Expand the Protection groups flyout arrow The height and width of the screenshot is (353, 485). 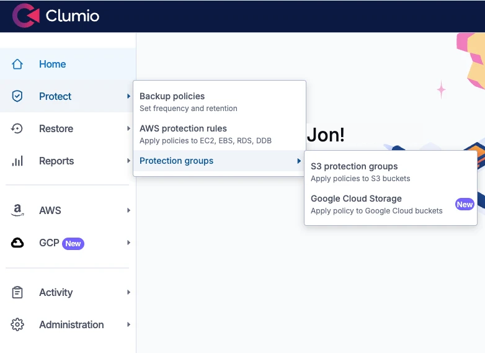[299, 161]
